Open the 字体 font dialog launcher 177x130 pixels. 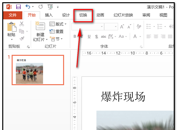[141, 47]
